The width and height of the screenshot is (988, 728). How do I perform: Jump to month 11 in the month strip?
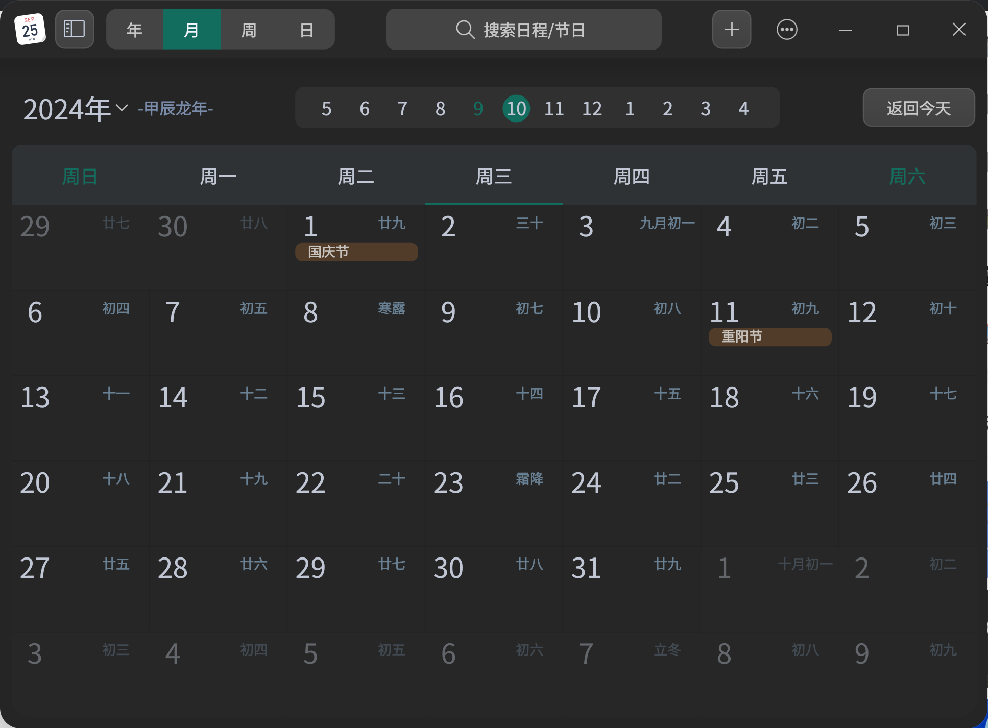tap(554, 108)
